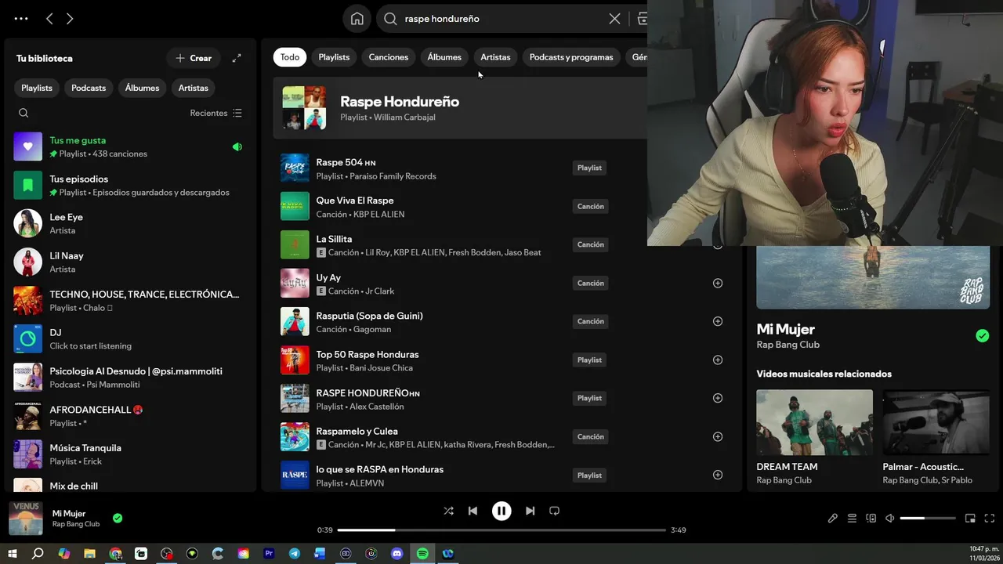Open connect to a device
Screen dimensions: 1003x564
pyautogui.click(x=871, y=518)
